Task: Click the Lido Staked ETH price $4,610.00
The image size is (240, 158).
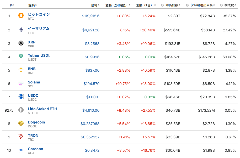Action: [91, 110]
